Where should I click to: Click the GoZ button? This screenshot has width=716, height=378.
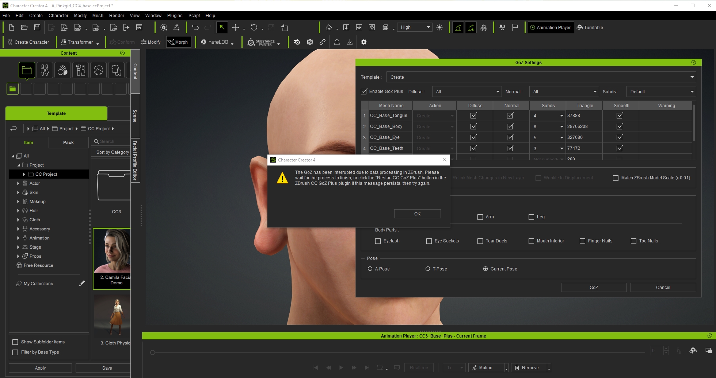pos(594,288)
